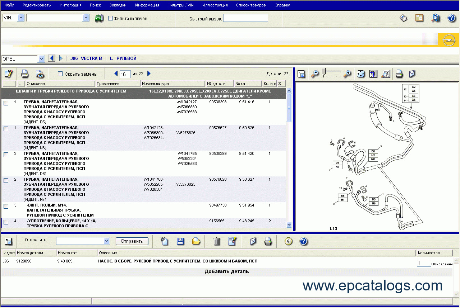Go to next parts page arrow
The width and height of the screenshot is (460, 308).
point(149,74)
